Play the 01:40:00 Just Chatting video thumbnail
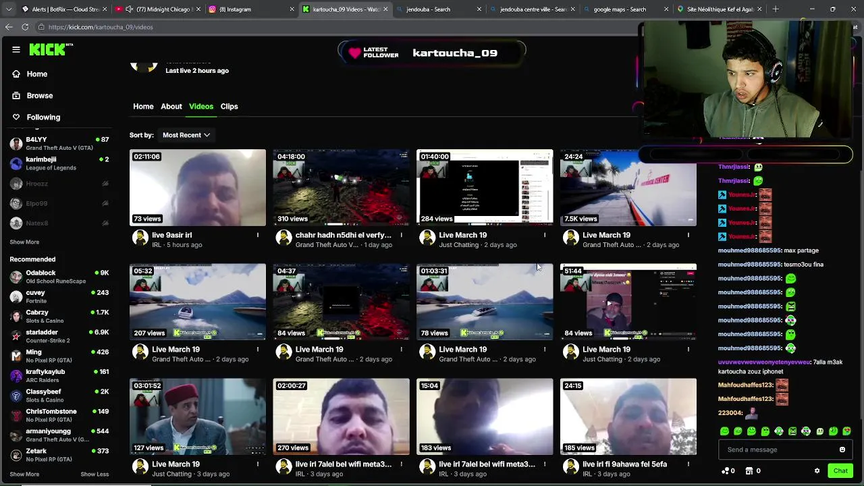Viewport: 864px width, 486px height. 485,188
